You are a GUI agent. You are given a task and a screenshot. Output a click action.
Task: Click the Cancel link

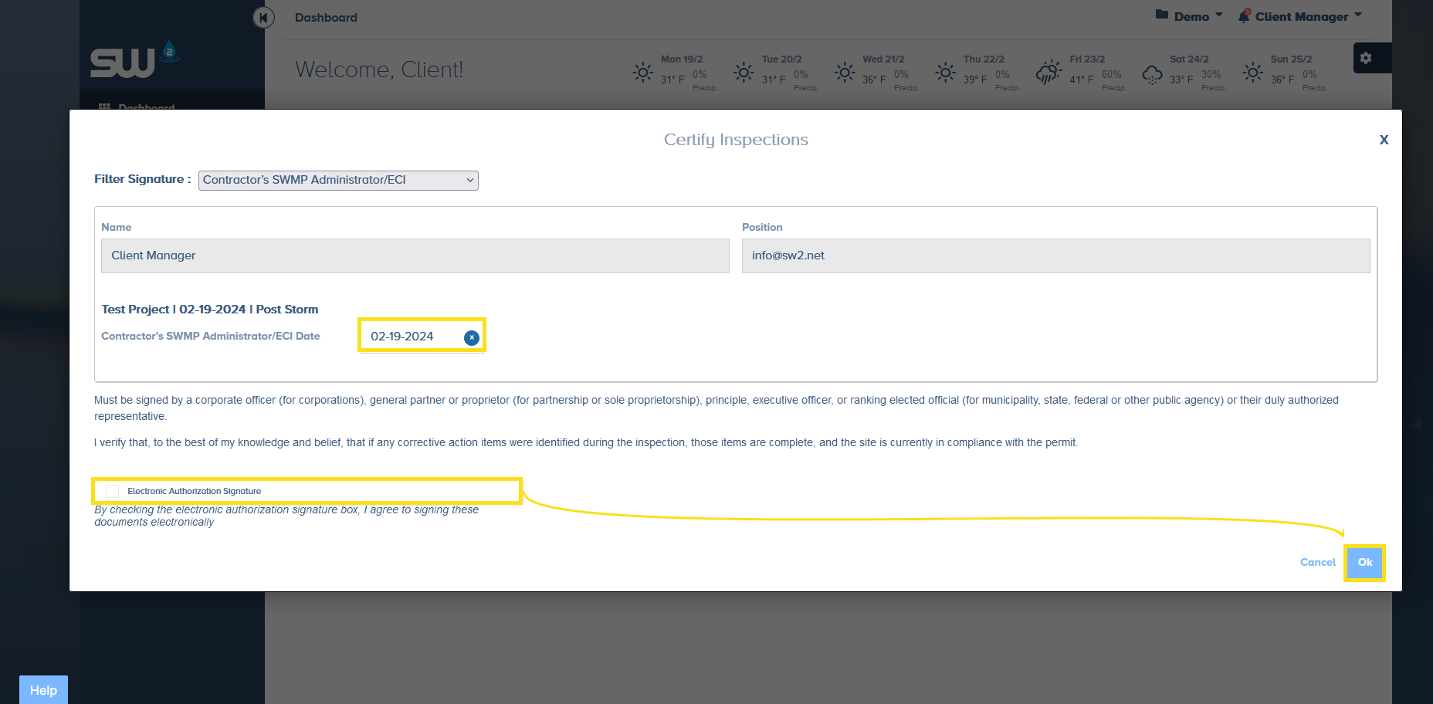[1317, 562]
